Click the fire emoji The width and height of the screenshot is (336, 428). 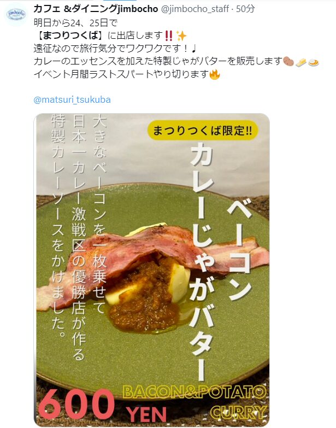(215, 74)
